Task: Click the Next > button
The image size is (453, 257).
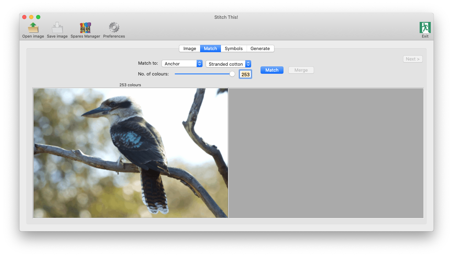Action: coord(413,59)
